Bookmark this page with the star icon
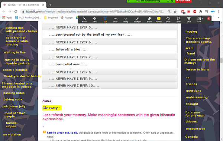223x141 pixels. click(x=175, y=12)
